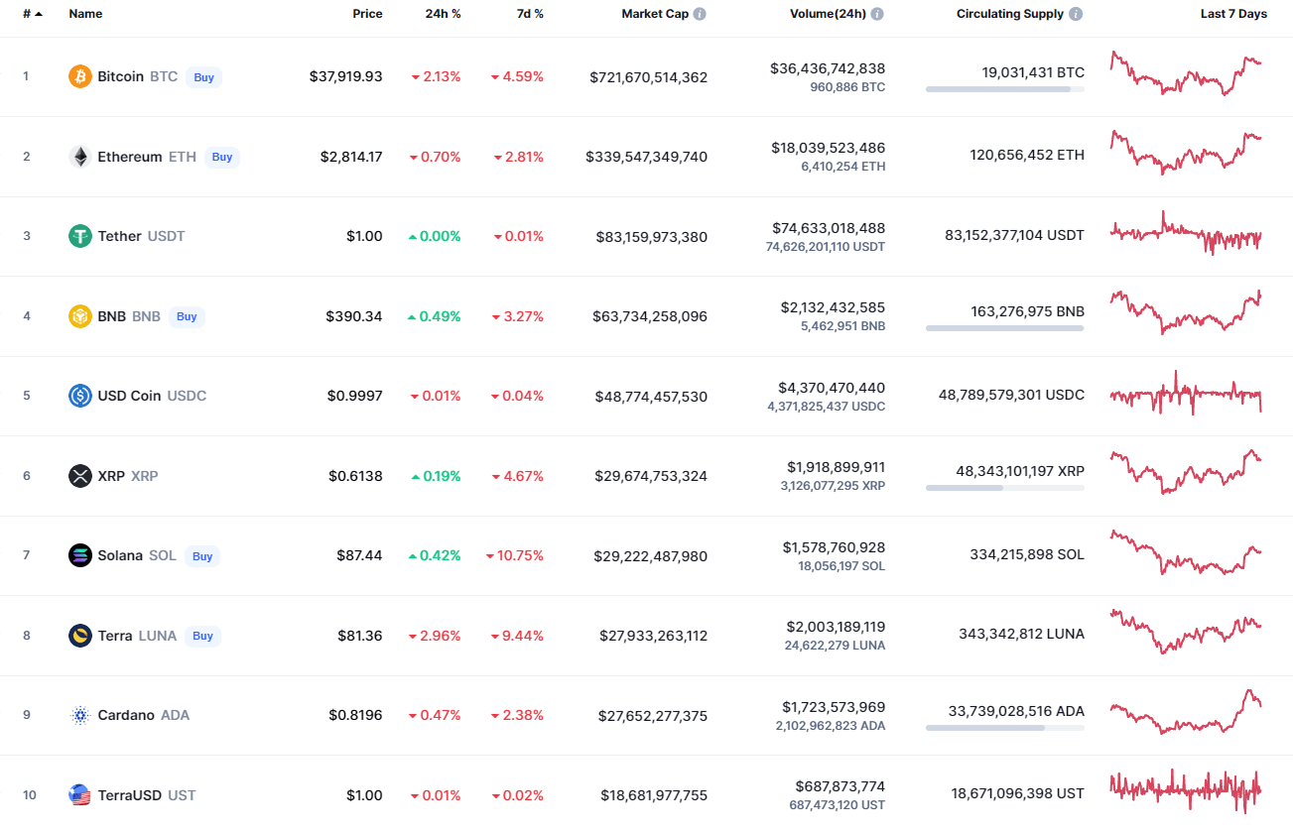This screenshot has height=832, width=1293.
Task: Click the Tether green logo icon
Action: point(80,236)
